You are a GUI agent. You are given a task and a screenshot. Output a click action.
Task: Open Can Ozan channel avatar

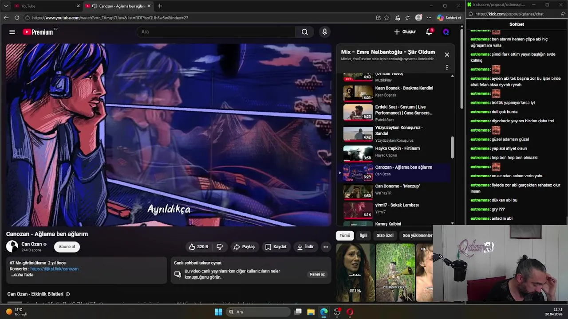12,246
